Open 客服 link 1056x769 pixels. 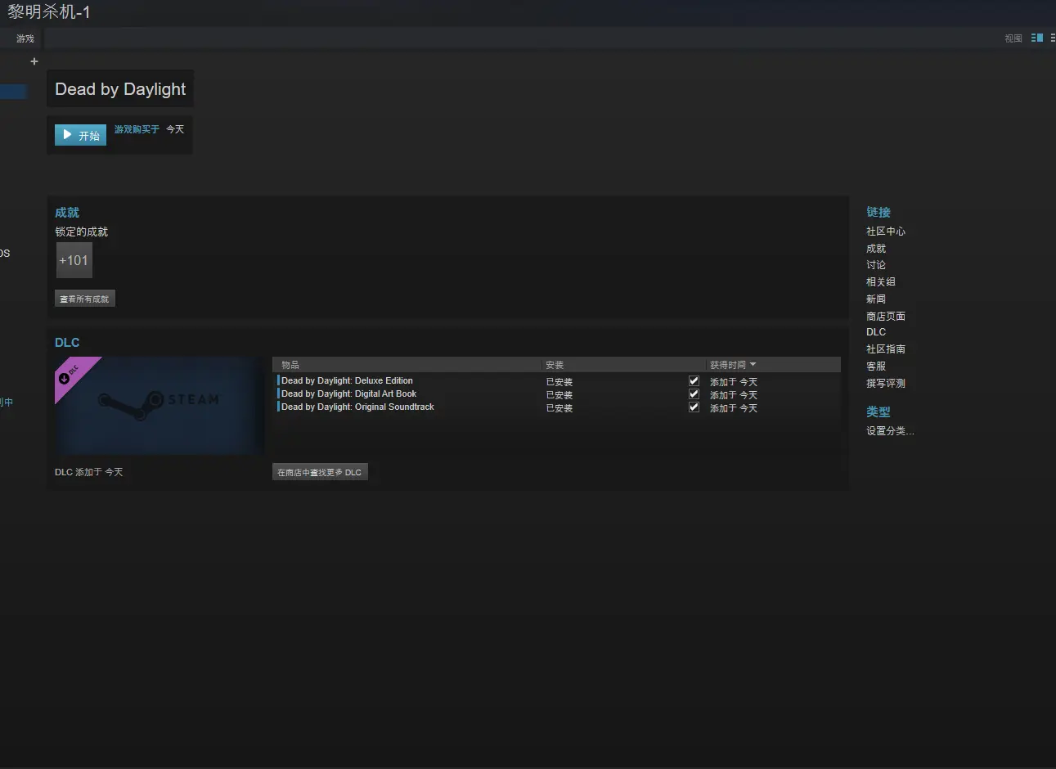point(876,367)
